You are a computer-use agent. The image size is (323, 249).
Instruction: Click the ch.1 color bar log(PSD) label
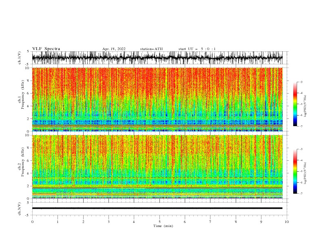[305, 106]
